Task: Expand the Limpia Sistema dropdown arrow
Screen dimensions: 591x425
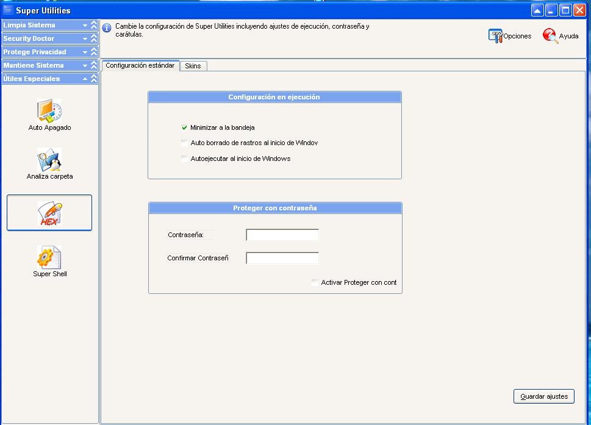Action: click(x=85, y=25)
